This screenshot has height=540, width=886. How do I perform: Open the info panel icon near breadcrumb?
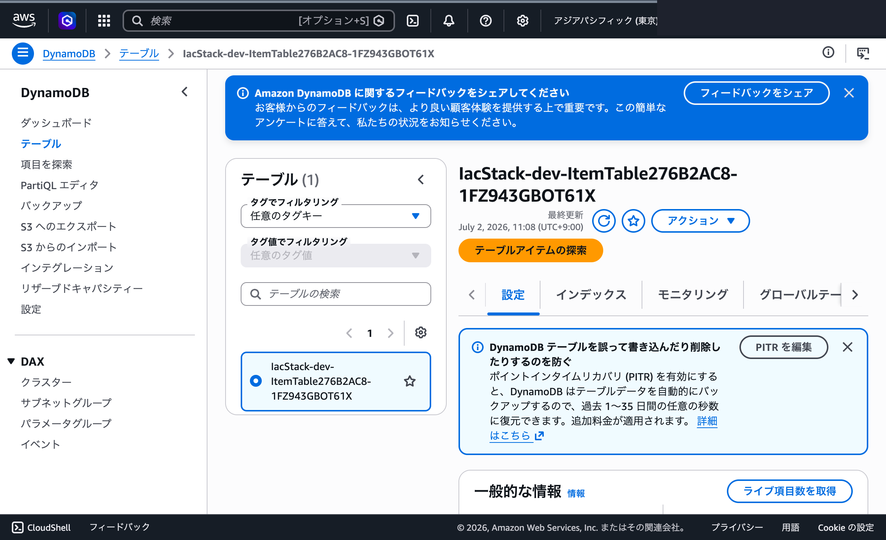click(x=828, y=53)
